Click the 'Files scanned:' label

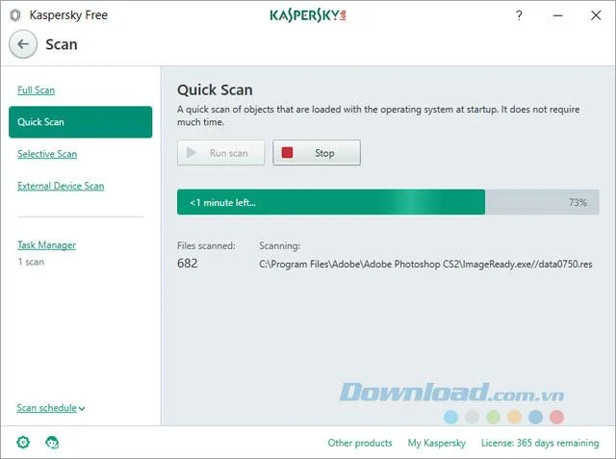coord(206,245)
